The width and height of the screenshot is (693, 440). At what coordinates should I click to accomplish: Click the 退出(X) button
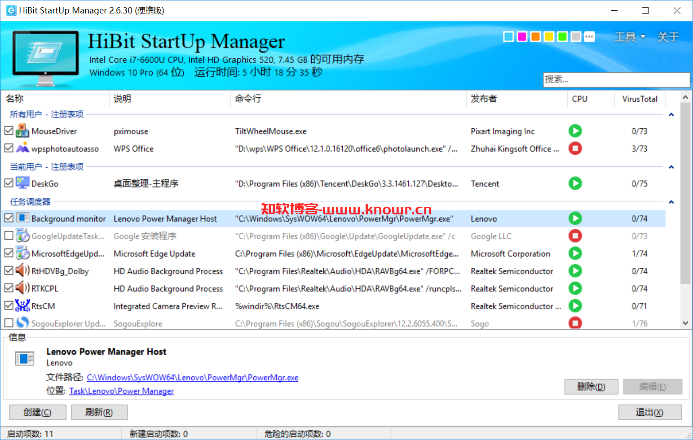[649, 412]
